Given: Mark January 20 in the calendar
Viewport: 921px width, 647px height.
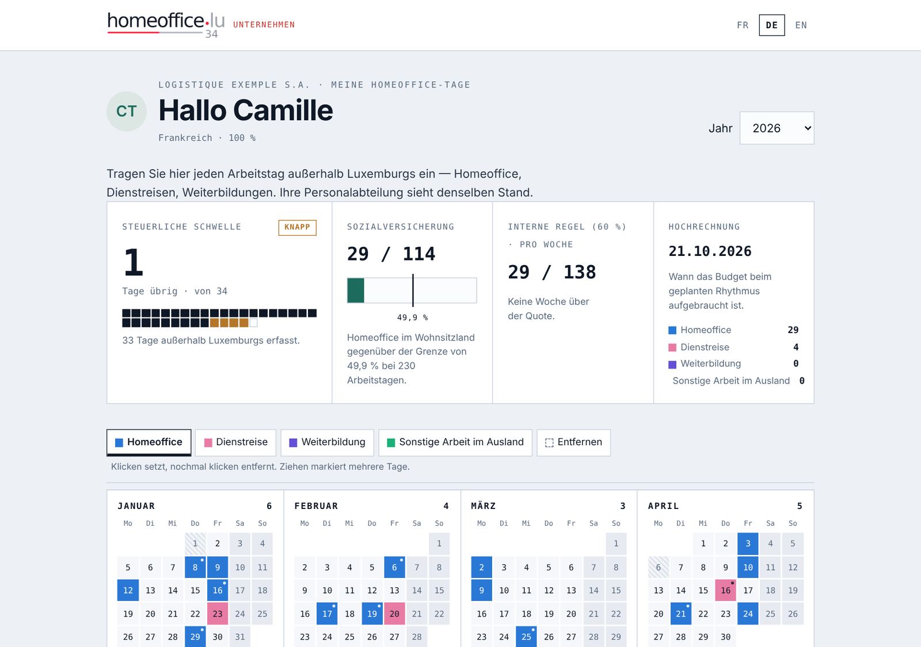Looking at the screenshot, I should tap(150, 614).
